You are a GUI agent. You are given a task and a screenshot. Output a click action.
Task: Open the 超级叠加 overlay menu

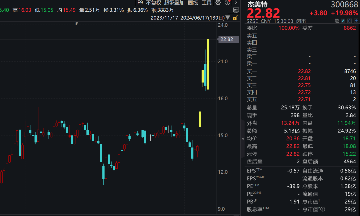(x=174, y=3)
